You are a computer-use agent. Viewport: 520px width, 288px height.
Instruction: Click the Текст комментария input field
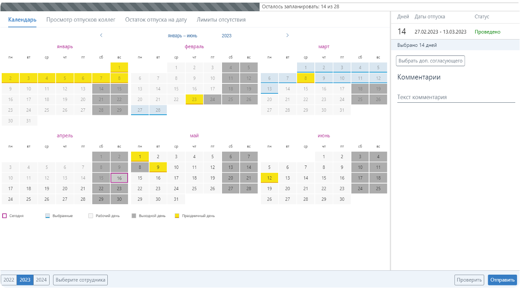coord(456,97)
